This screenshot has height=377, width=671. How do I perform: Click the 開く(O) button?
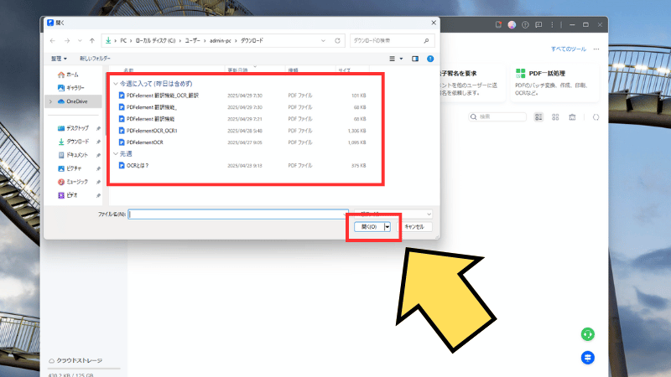369,227
